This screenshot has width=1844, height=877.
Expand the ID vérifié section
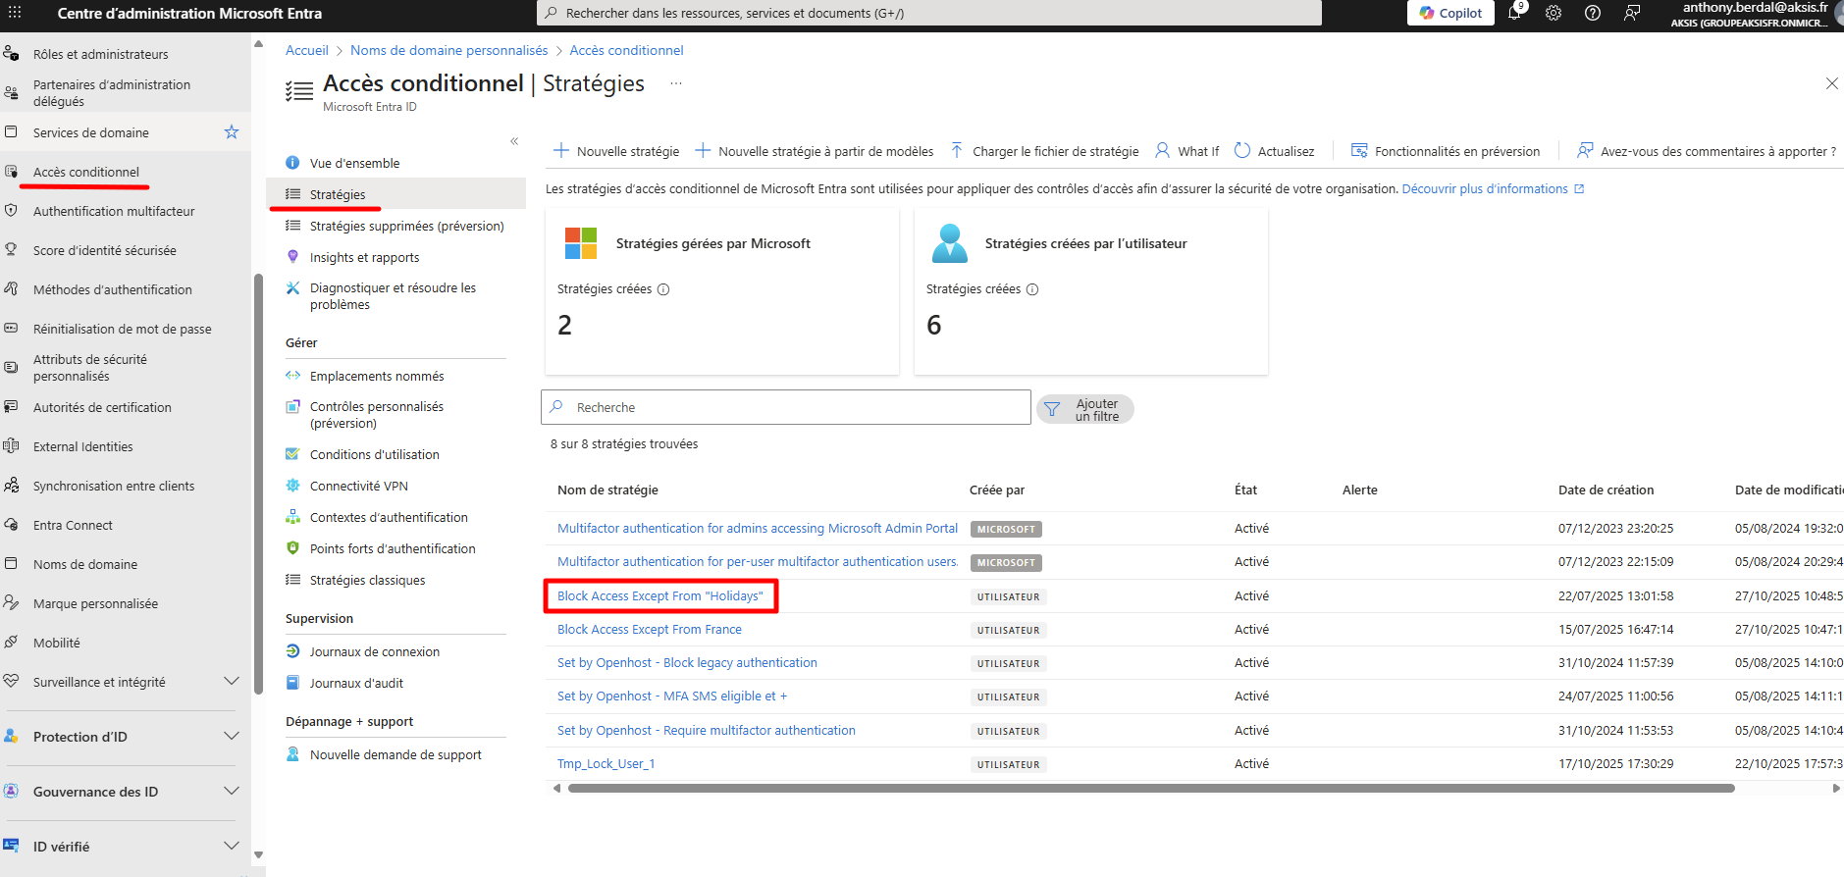[x=232, y=847]
